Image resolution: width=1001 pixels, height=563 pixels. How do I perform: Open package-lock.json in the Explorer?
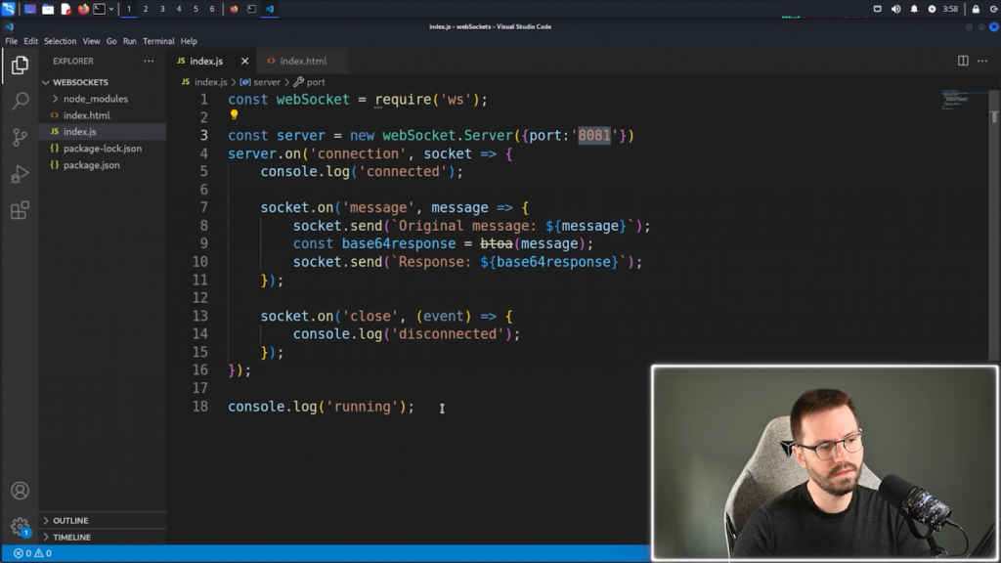tap(102, 149)
